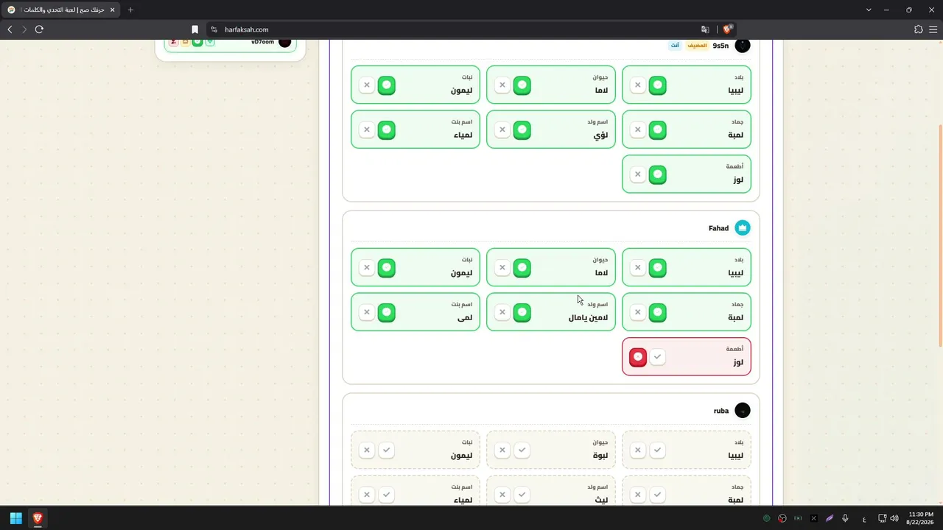Approve ruba's اسم ولد answer ليث
This screenshot has width=943, height=530.
522,495
